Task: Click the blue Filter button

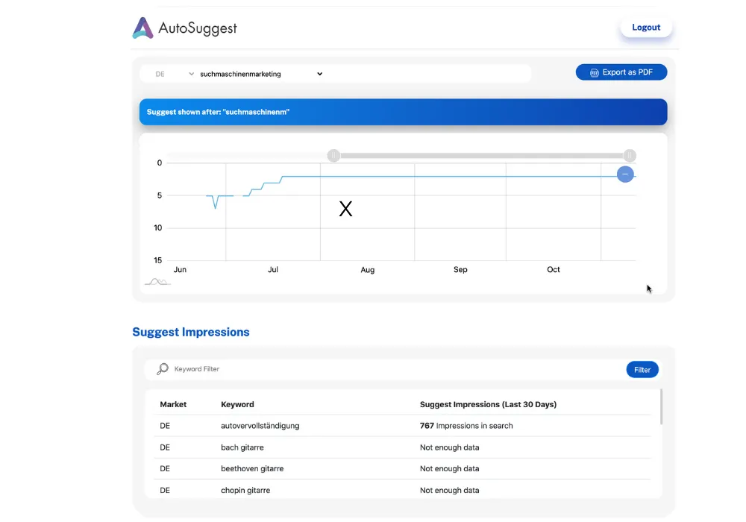Action: [x=642, y=370]
